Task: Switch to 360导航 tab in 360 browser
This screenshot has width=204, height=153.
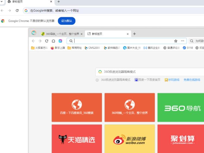Action: pos(62,34)
